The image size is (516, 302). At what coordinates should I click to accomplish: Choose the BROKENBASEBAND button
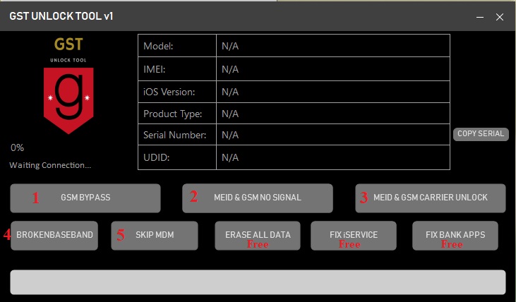click(54, 236)
